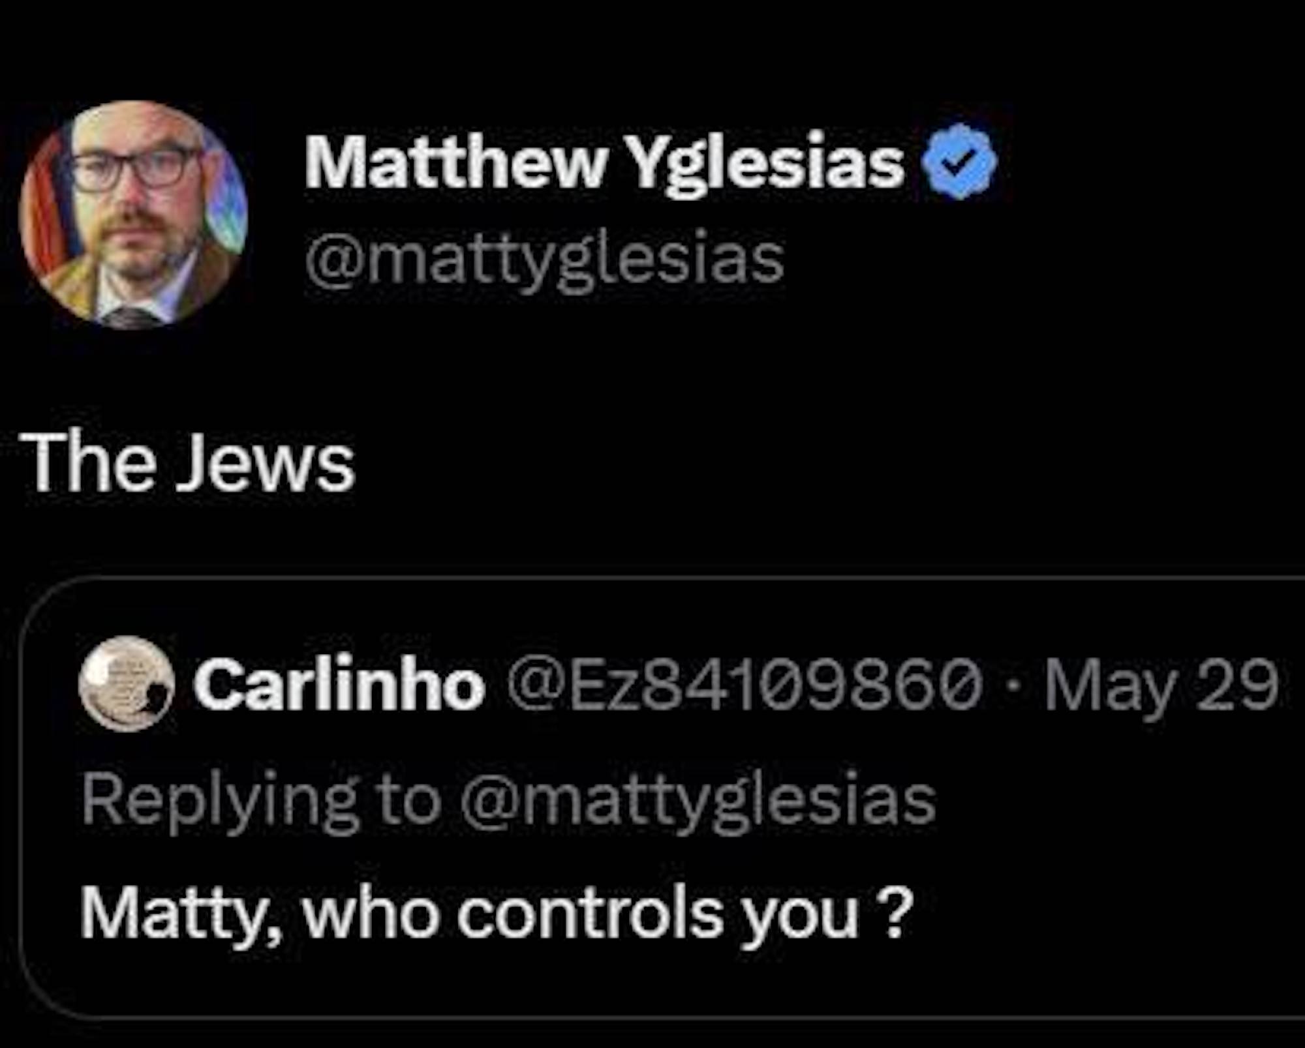Click the word "Matty" in quoted reply
The width and height of the screenshot is (1305, 1048).
click(x=176, y=913)
